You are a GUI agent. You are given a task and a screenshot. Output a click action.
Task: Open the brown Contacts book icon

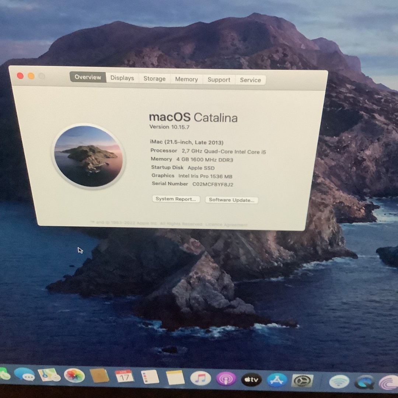99,376
